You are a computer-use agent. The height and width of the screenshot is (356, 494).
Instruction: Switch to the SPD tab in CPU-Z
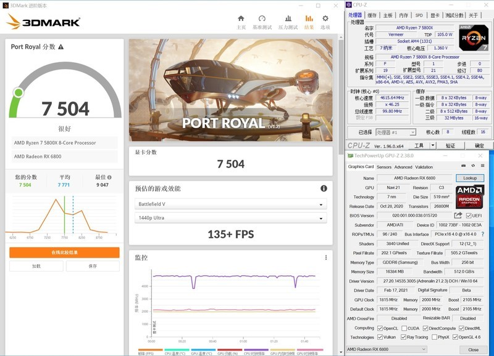pyautogui.click(x=419, y=15)
